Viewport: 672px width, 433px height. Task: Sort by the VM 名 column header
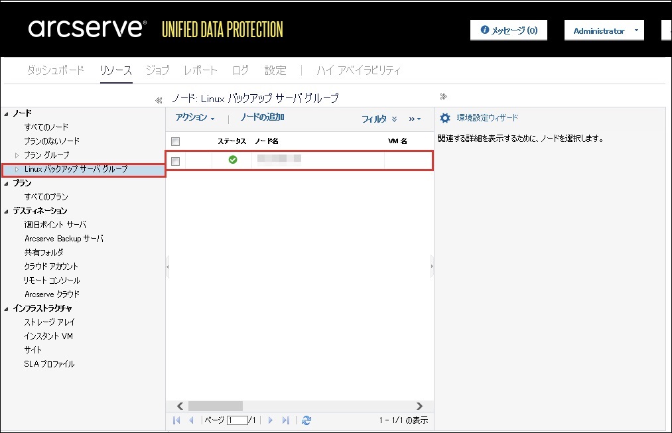pos(397,141)
